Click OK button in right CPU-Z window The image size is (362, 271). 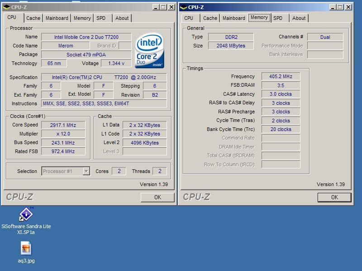pos(334,197)
